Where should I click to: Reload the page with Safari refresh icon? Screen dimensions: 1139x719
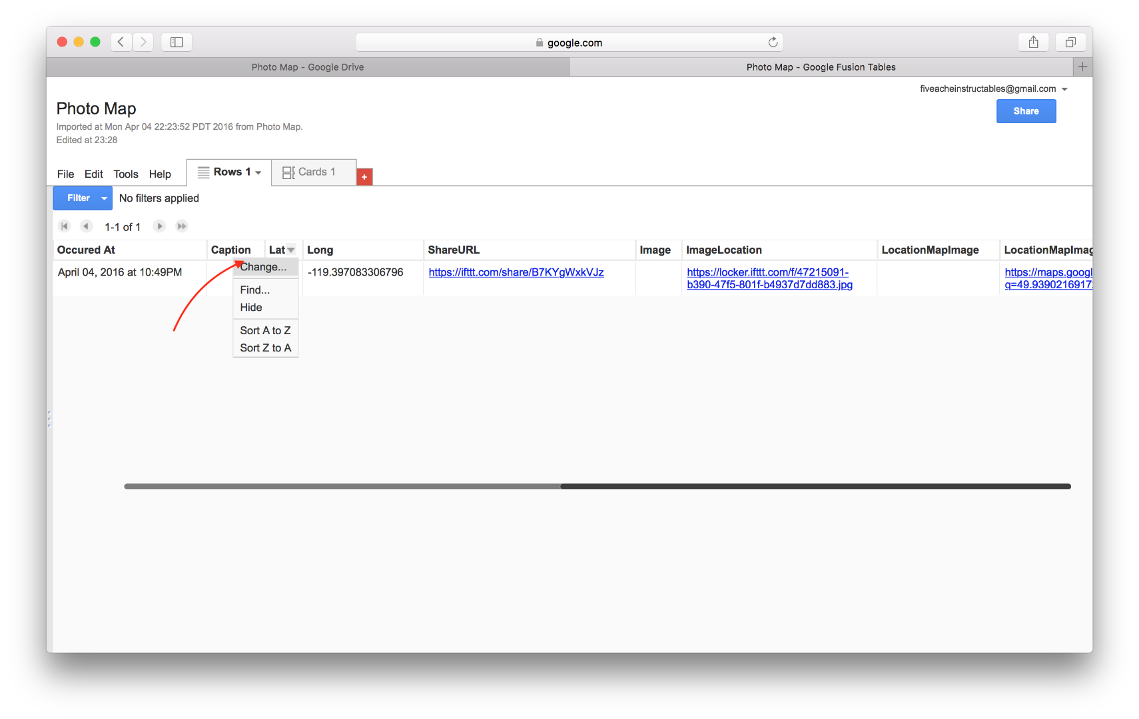[x=773, y=42]
